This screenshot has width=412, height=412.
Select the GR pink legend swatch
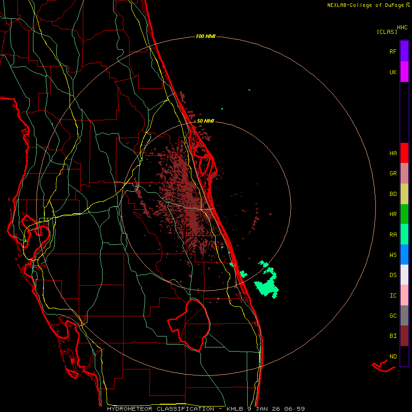coord(404,173)
